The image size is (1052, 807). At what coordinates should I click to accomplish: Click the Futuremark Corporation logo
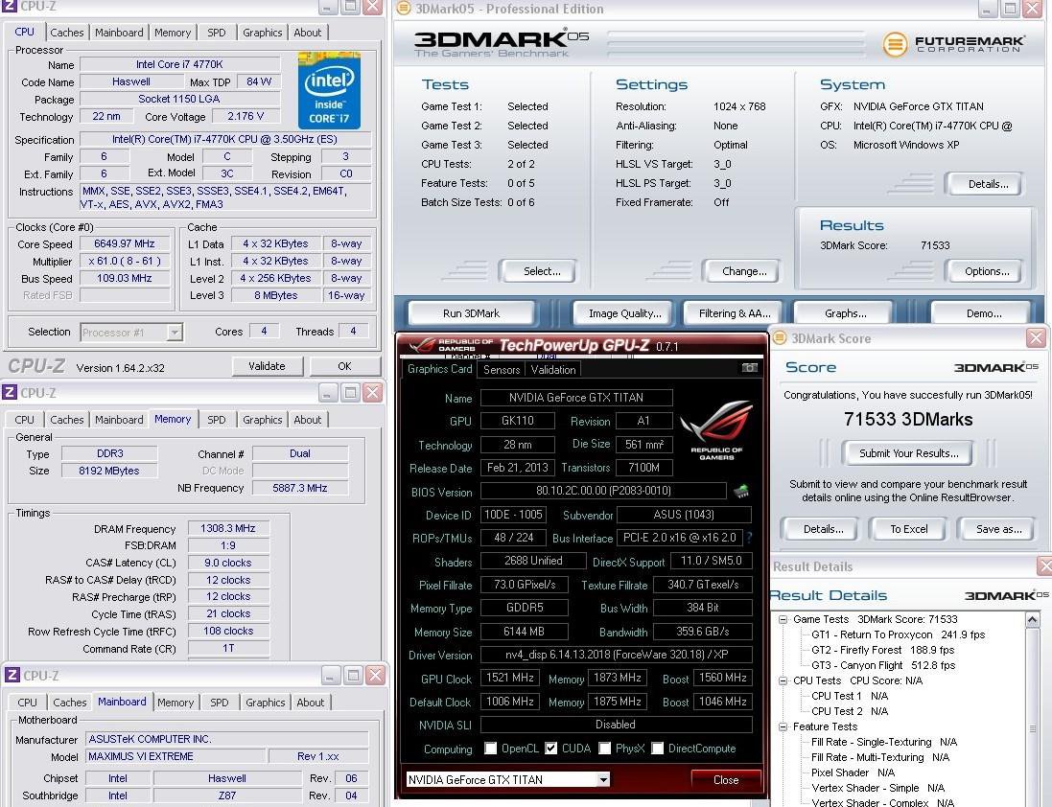click(x=953, y=45)
